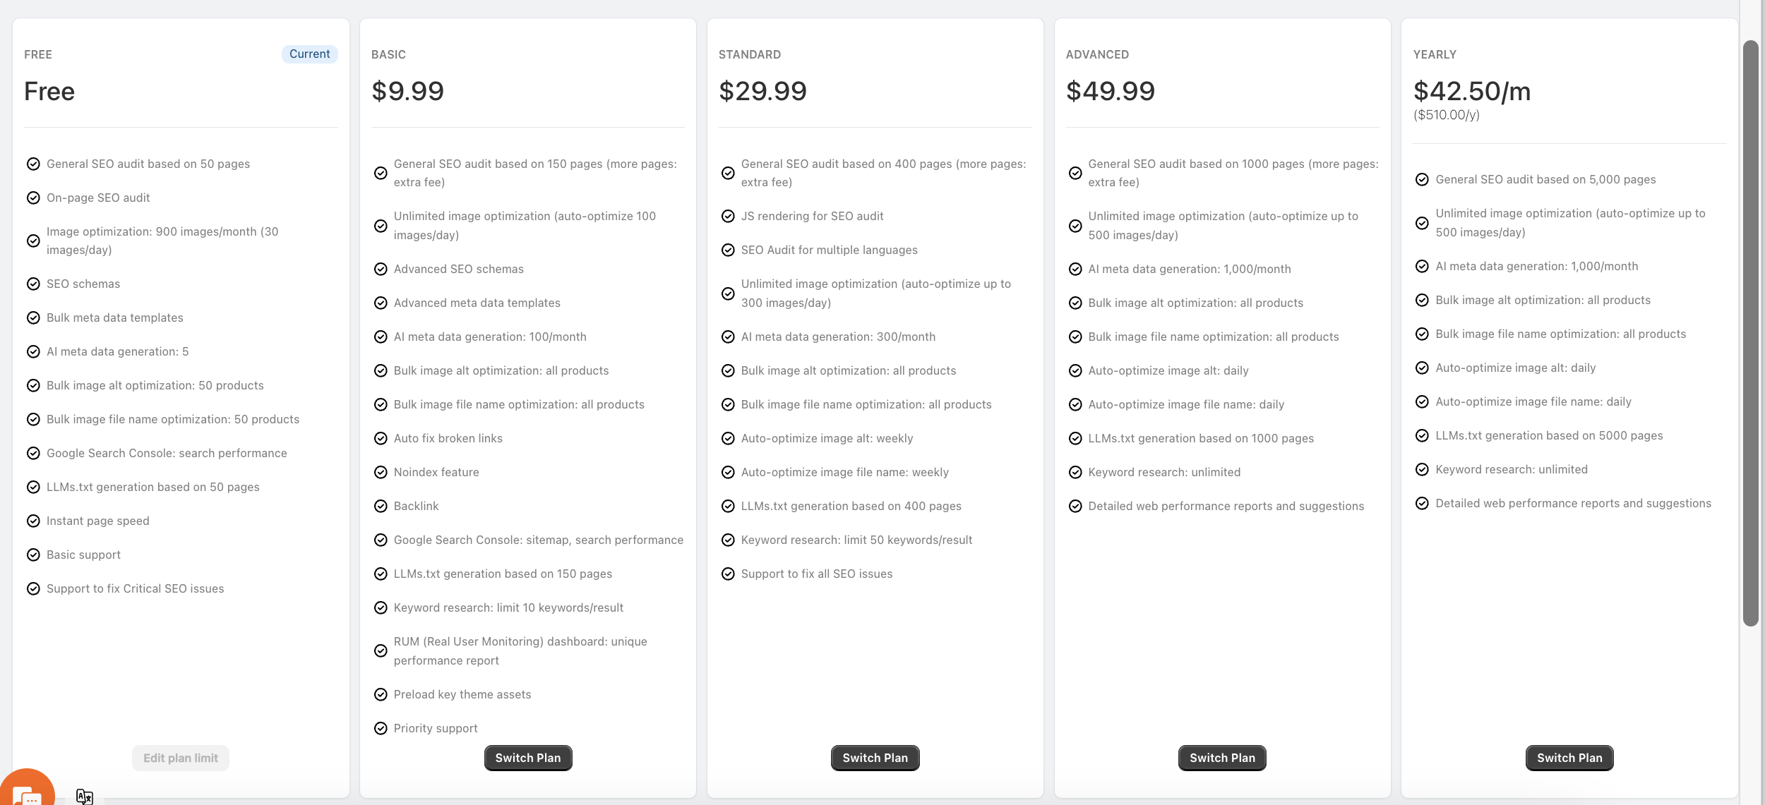Viewport: 1765px width, 805px height.
Task: Click the Backlink feature in Basic plan
Action: pos(416,507)
